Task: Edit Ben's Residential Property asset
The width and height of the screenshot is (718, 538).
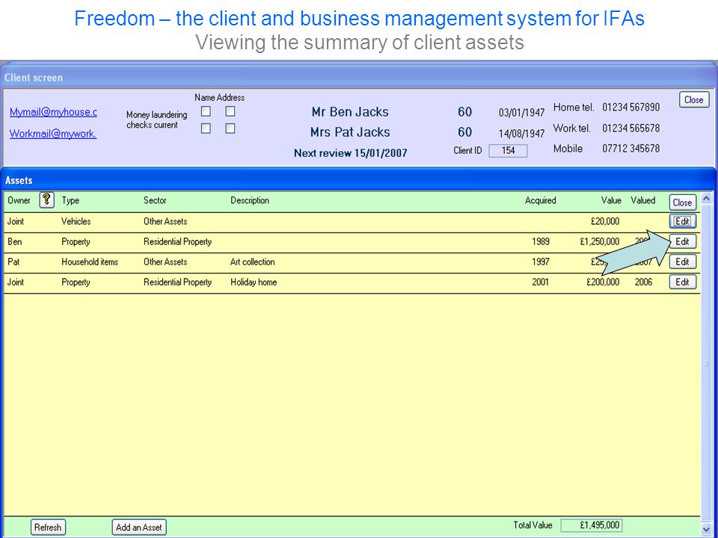Action: click(x=682, y=241)
